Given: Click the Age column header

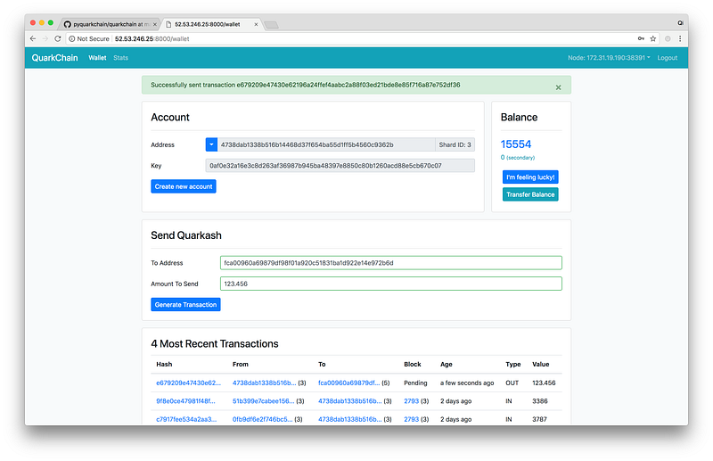Looking at the screenshot, I should tap(447, 365).
